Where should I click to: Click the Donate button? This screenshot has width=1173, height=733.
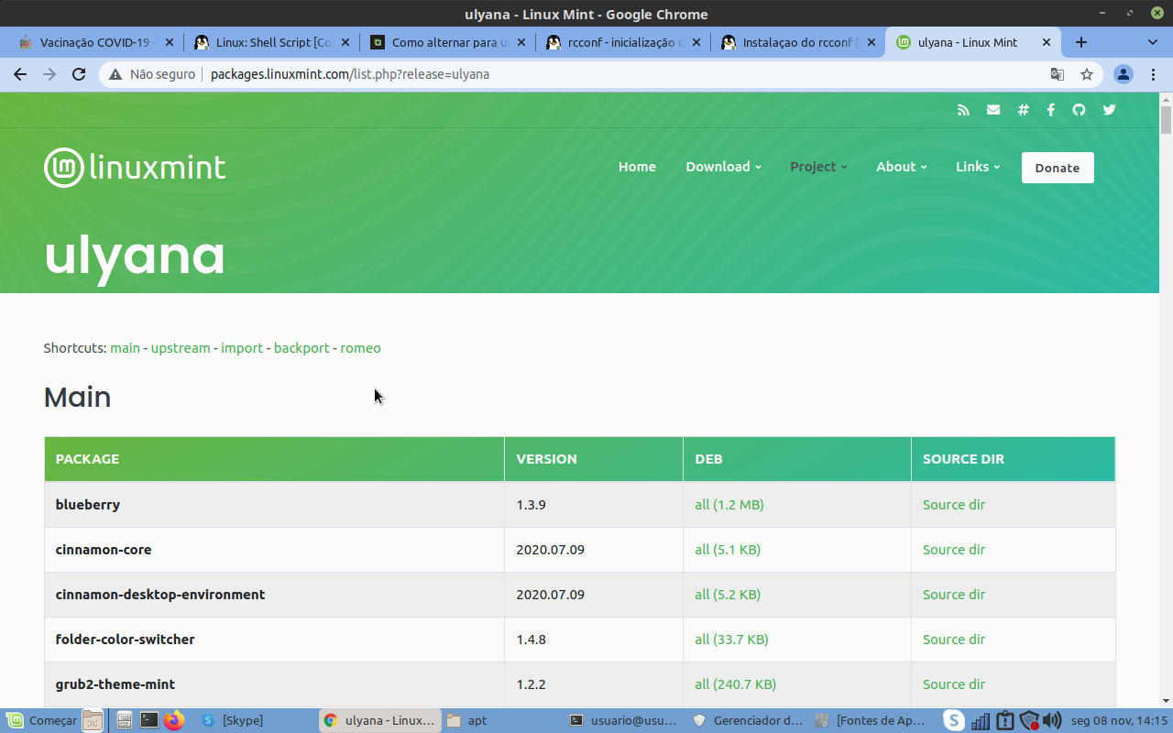pos(1058,168)
